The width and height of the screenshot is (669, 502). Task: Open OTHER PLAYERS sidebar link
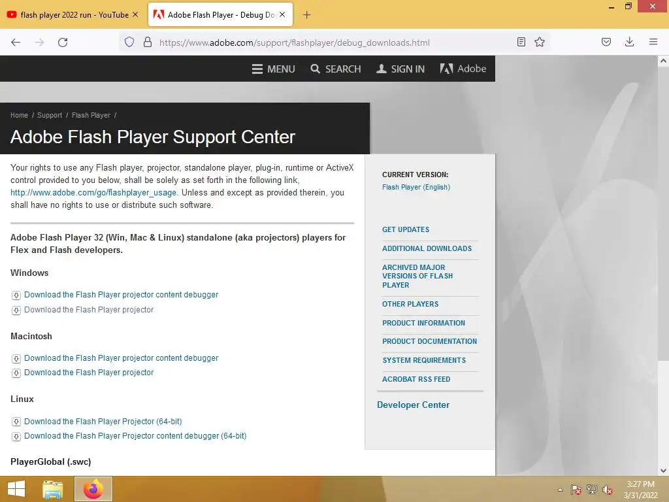click(x=410, y=304)
